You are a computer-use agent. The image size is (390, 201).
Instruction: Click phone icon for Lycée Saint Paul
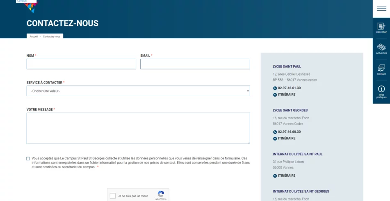click(x=275, y=88)
